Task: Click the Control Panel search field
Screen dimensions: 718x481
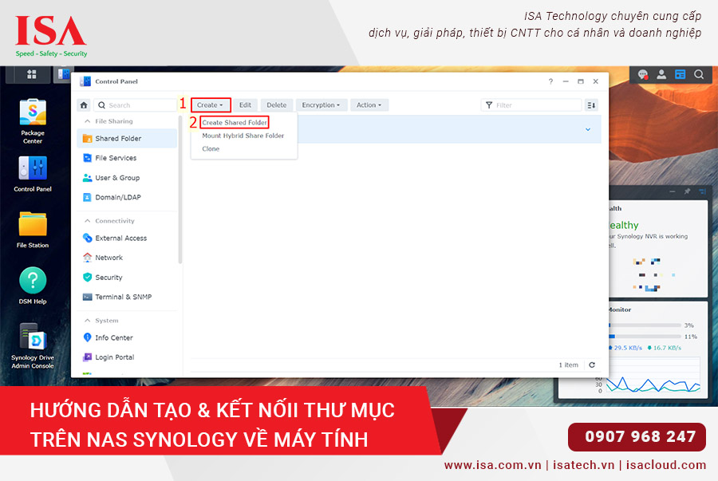Action: point(135,105)
